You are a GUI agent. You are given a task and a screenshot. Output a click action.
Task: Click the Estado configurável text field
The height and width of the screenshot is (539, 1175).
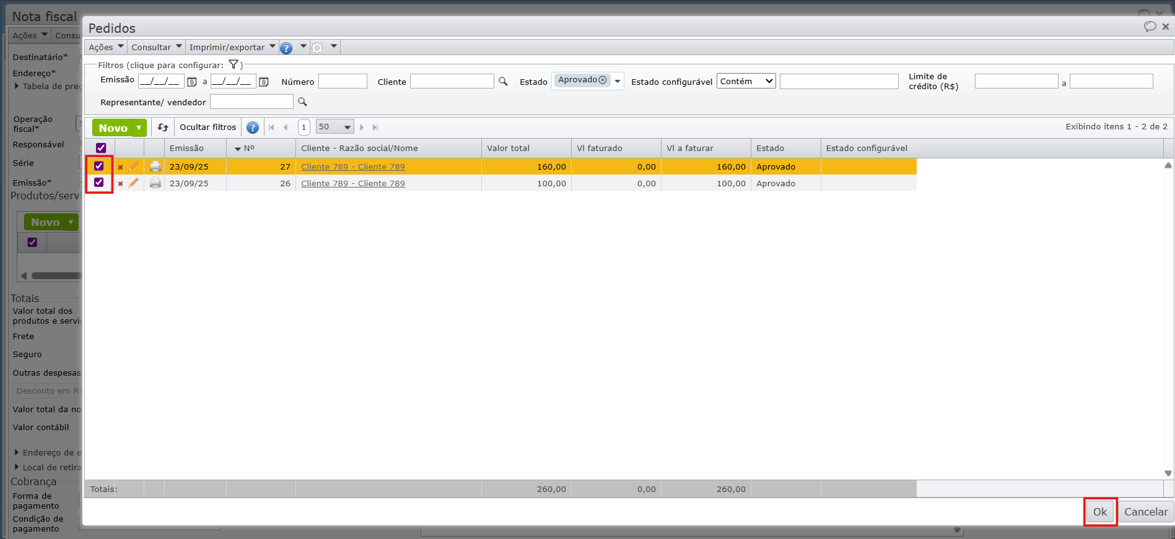[839, 81]
